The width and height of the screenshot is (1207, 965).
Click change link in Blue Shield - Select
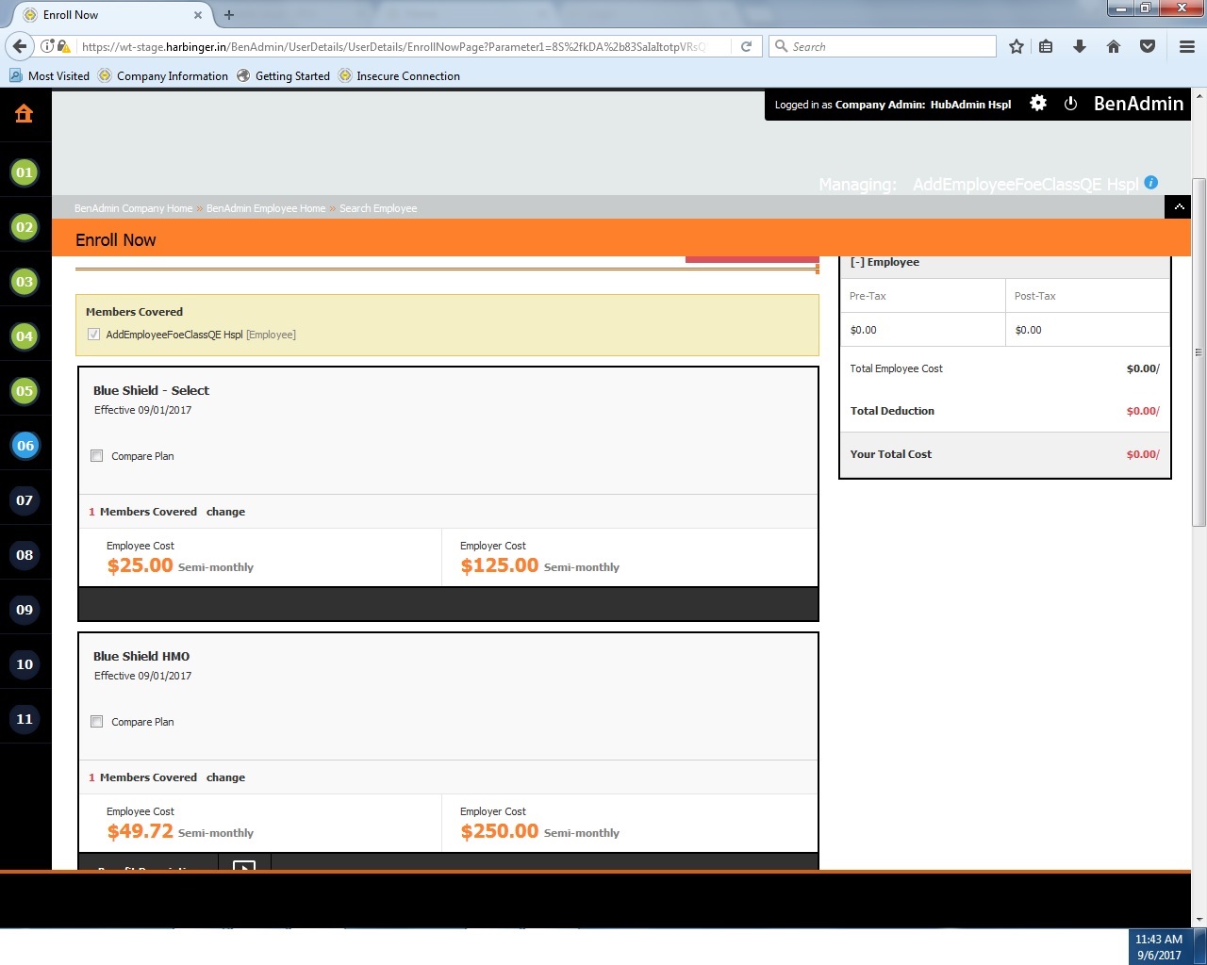[x=225, y=512]
